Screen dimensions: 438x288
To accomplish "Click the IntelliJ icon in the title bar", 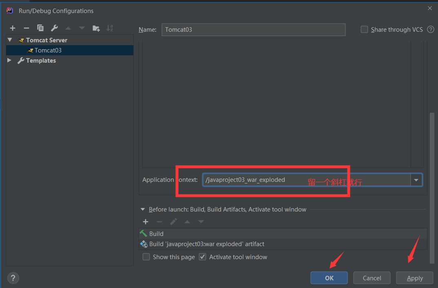I will 9,11.
